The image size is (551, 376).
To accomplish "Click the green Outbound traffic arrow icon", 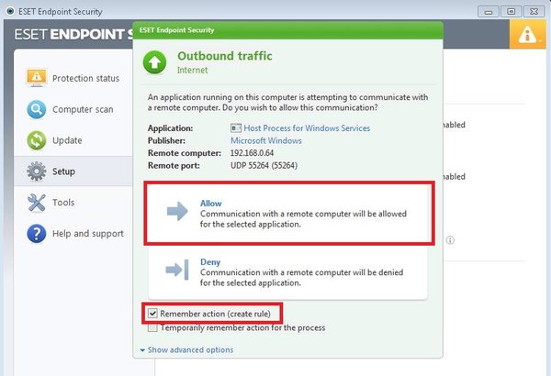I will [x=154, y=62].
